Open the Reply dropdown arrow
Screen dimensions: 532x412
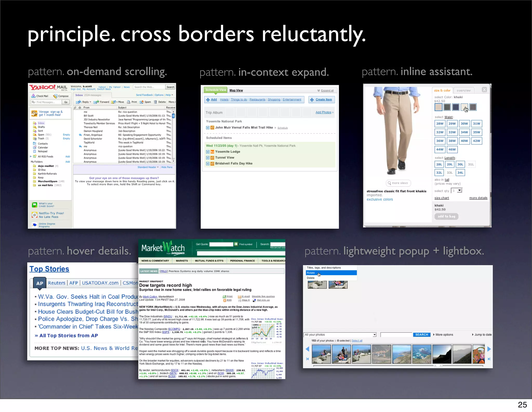(x=90, y=102)
